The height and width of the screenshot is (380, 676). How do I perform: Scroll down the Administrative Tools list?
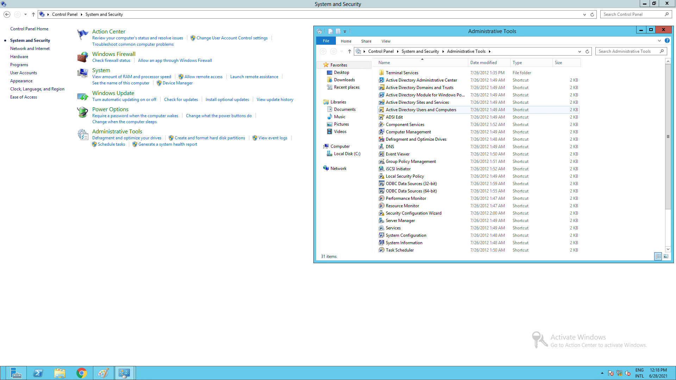667,249
